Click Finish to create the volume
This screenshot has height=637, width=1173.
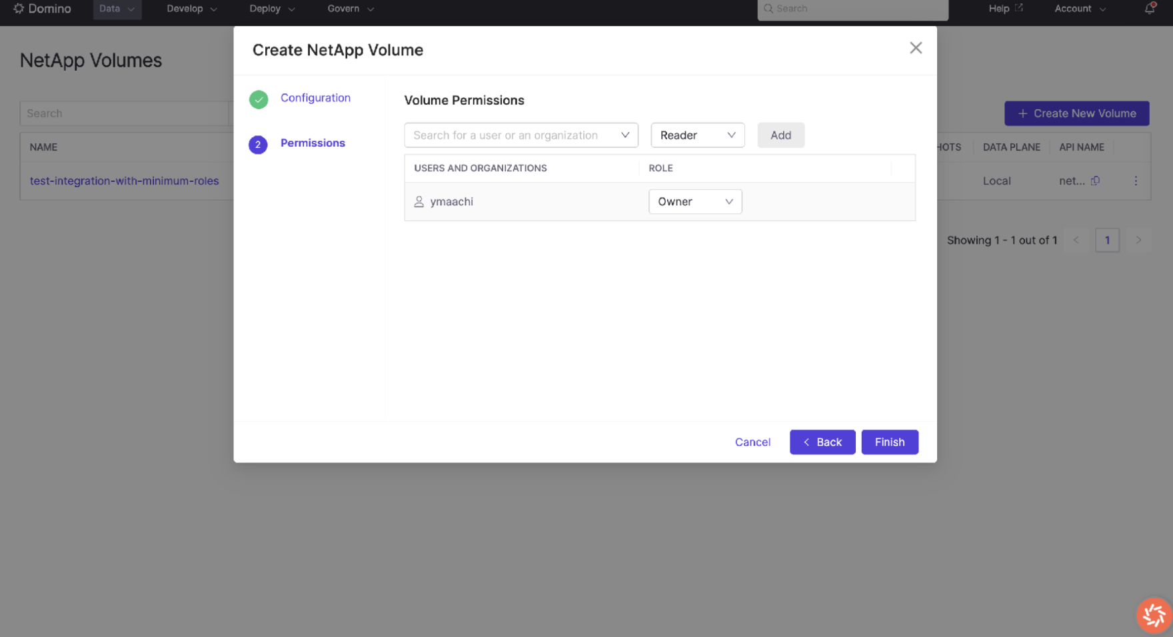[x=890, y=442]
